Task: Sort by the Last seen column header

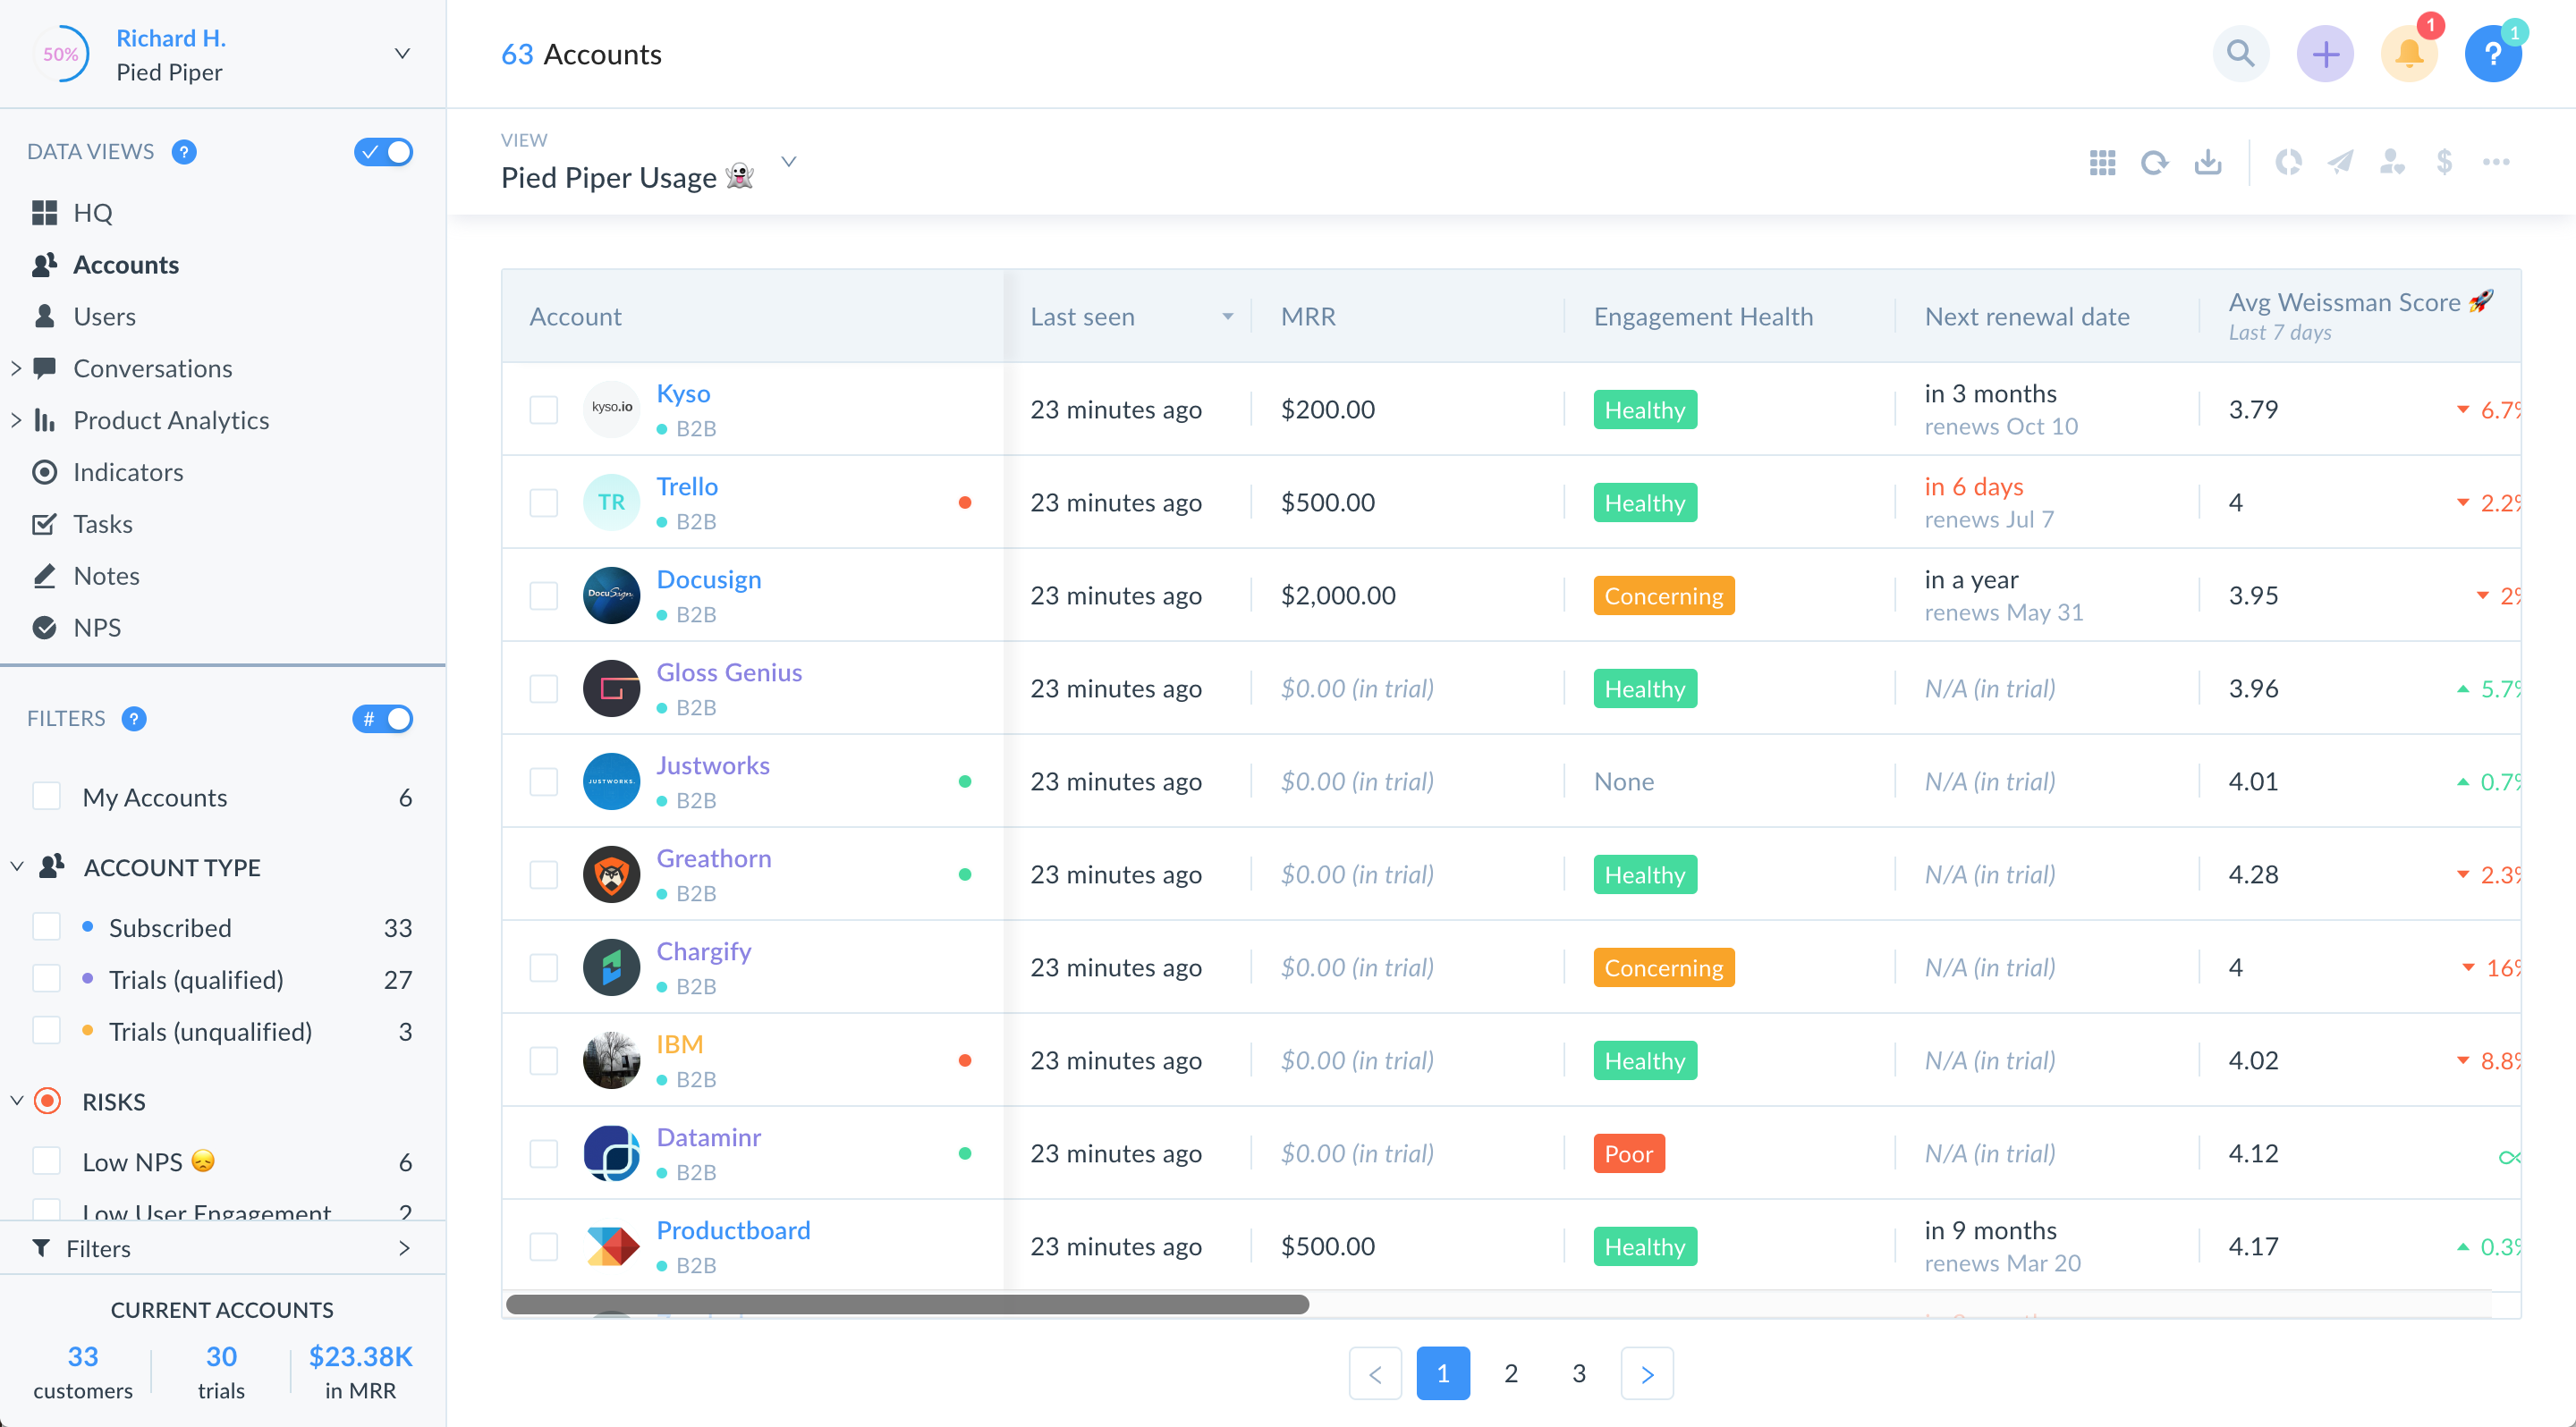Action: pos(1083,317)
